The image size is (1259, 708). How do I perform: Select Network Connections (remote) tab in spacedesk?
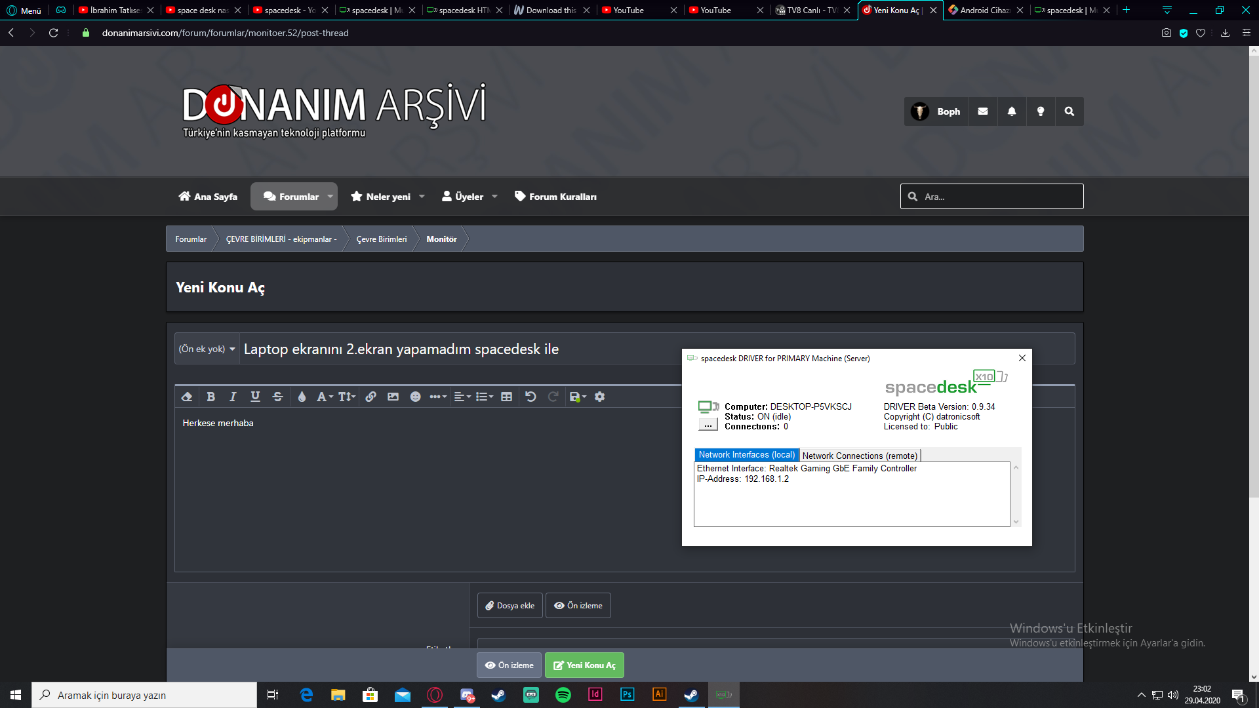point(860,456)
